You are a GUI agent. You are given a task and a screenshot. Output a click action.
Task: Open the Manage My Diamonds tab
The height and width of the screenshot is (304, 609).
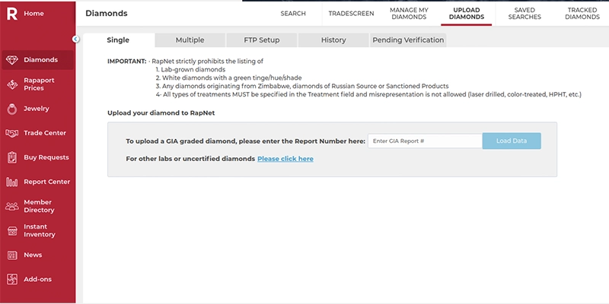tap(409, 14)
